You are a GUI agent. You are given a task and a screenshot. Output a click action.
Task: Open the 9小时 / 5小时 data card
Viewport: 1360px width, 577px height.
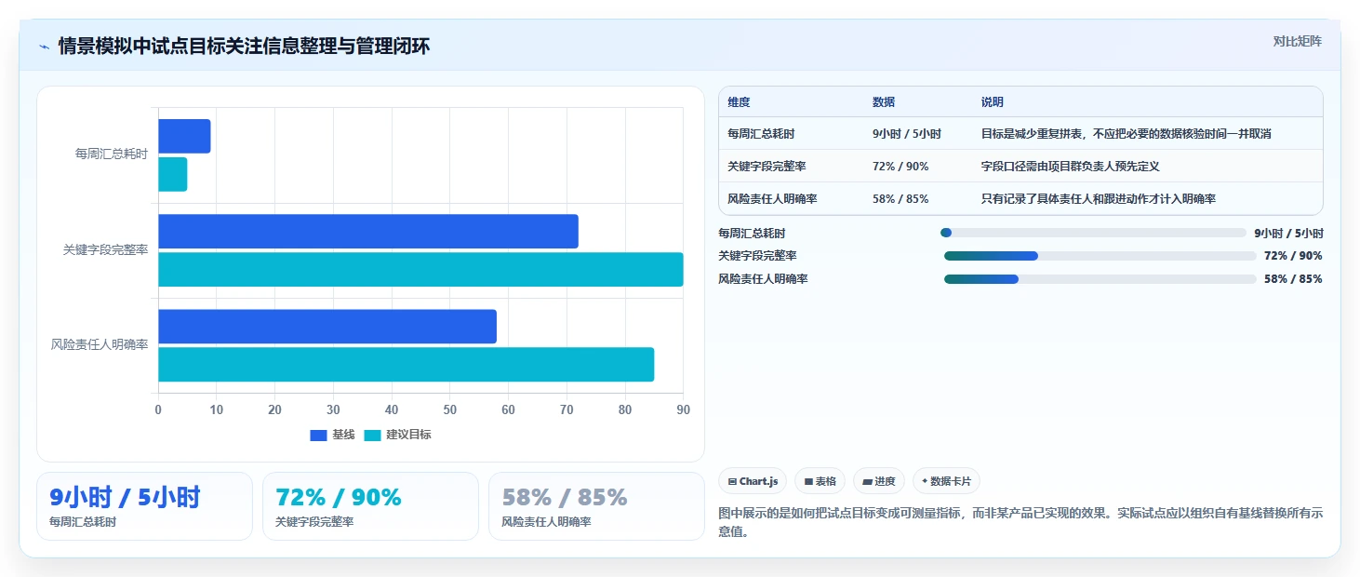tap(144, 506)
